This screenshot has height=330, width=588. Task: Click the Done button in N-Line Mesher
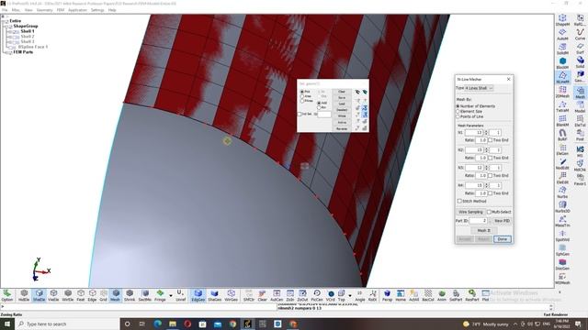pos(503,239)
